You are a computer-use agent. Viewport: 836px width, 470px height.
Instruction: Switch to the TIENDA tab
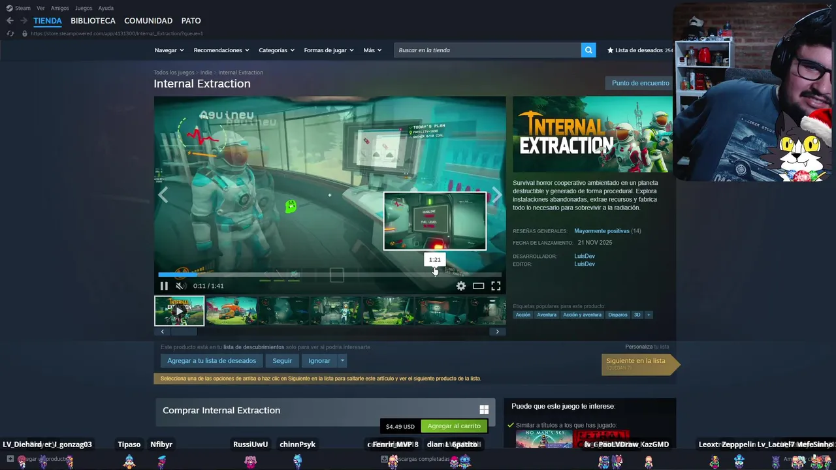48,21
